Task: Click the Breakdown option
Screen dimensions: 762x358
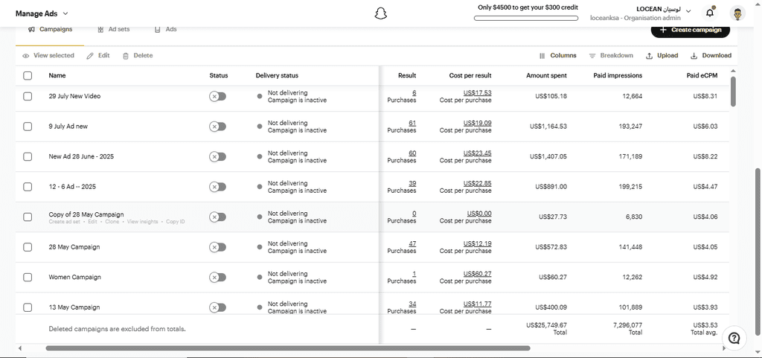Action: point(611,55)
